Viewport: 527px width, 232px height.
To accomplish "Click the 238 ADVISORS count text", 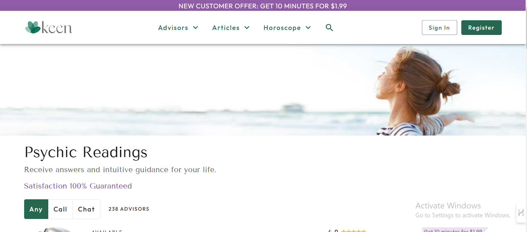I will [x=129, y=209].
